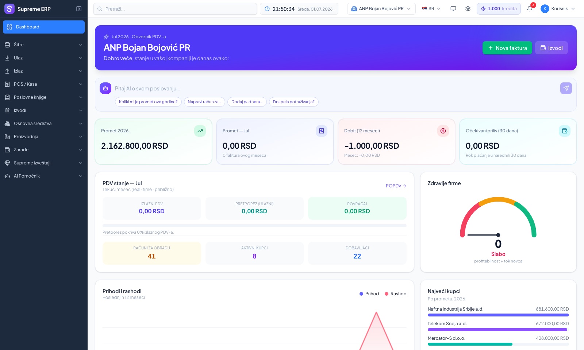Image resolution: width=584 pixels, height=350 pixels.
Task: Focus the 'Pitaj AI o svom poslovanju' input
Action: [336, 89]
